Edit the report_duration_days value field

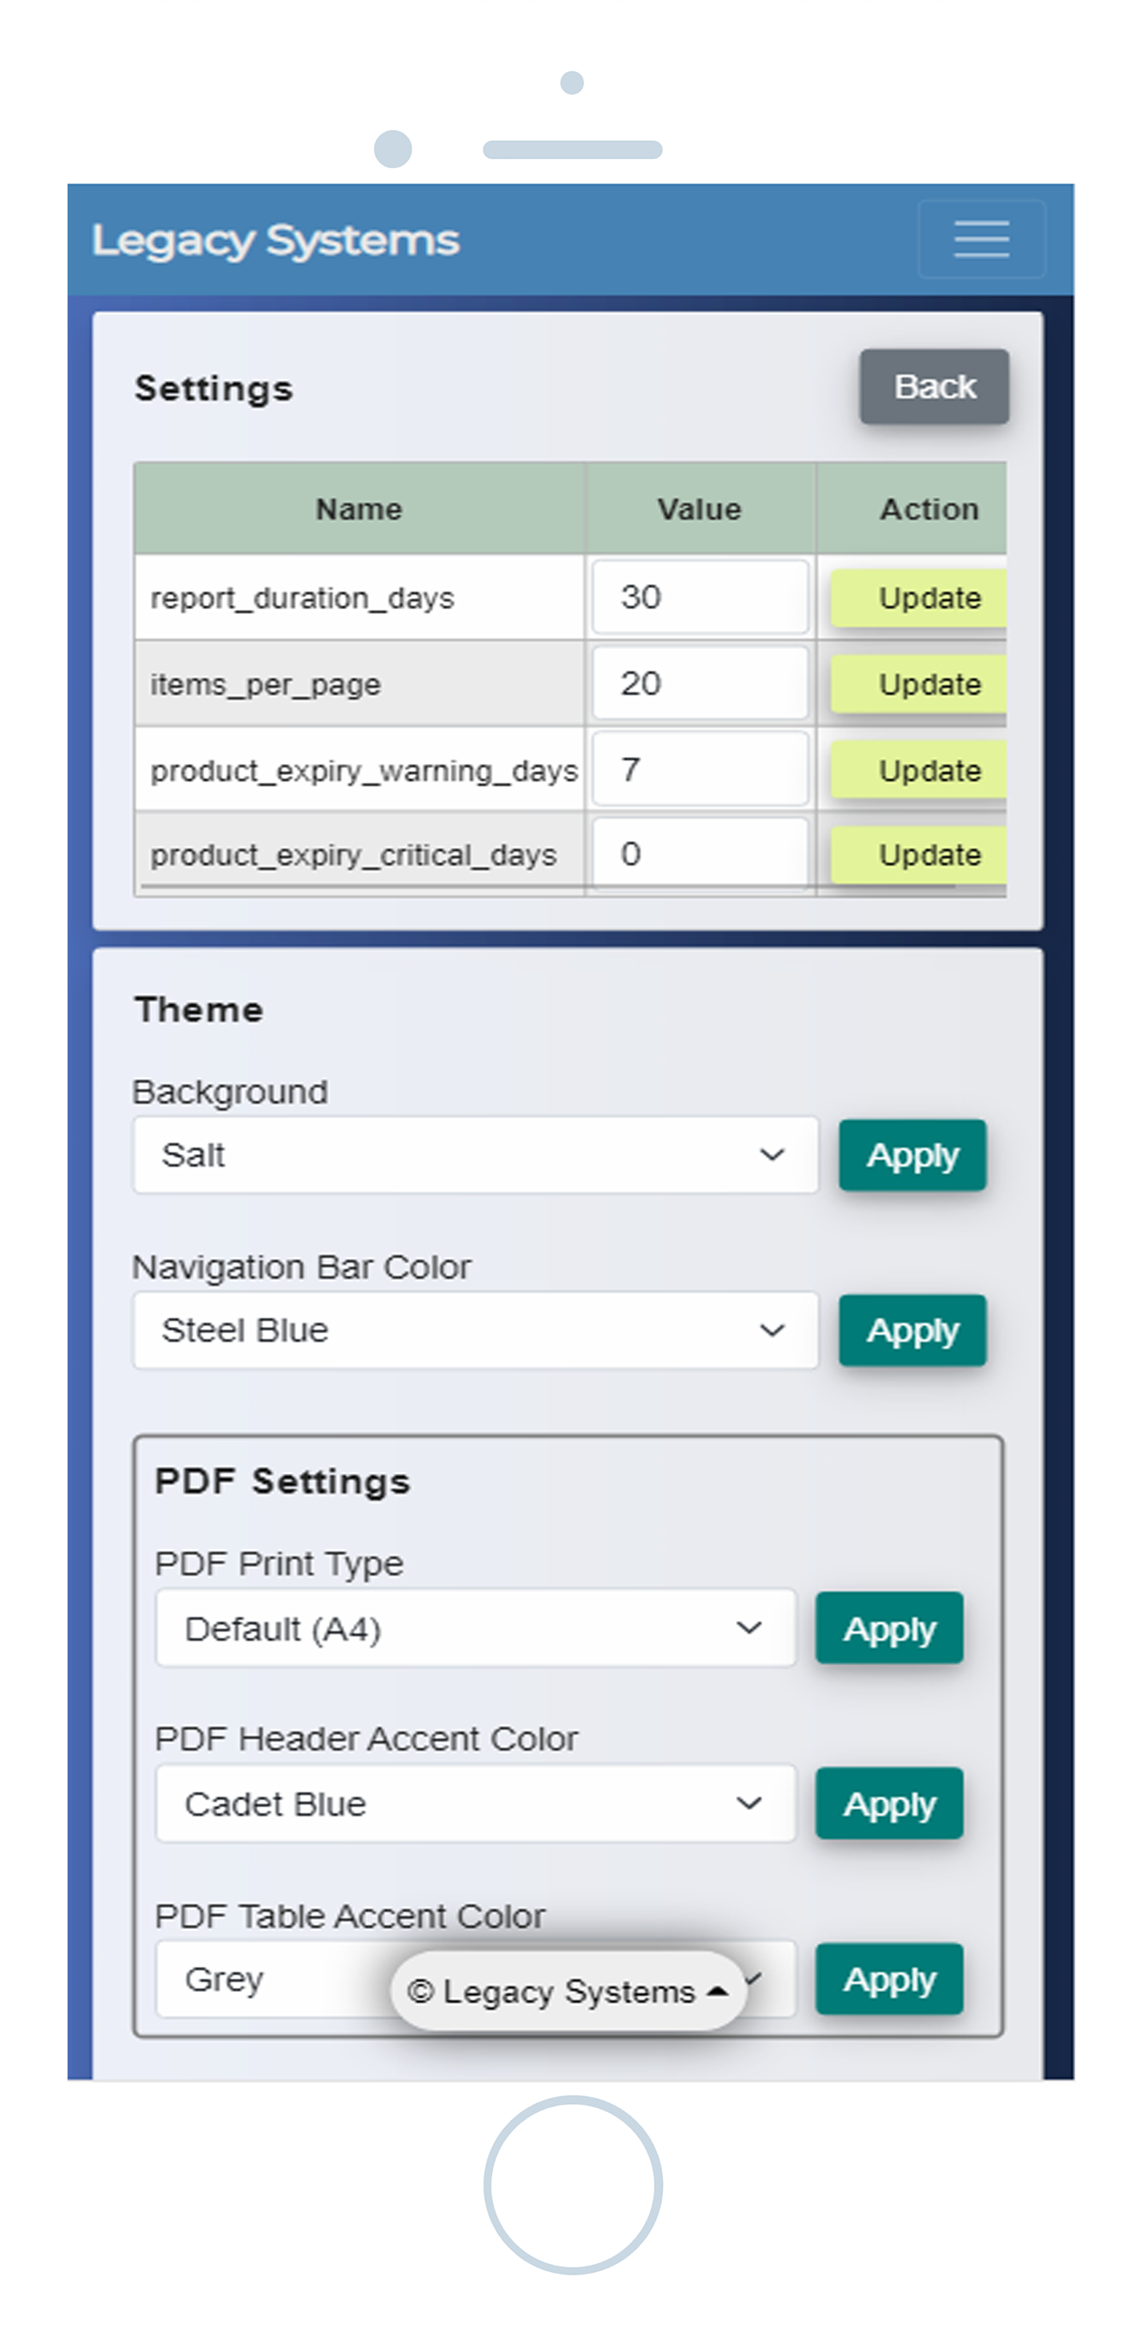coord(699,597)
